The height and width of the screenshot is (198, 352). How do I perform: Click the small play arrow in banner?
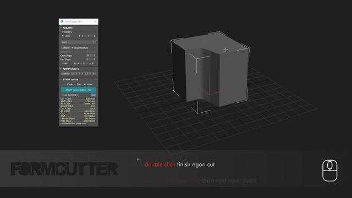pos(138,159)
